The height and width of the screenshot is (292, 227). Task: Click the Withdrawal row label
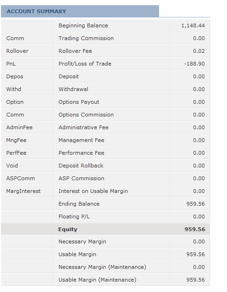point(73,89)
